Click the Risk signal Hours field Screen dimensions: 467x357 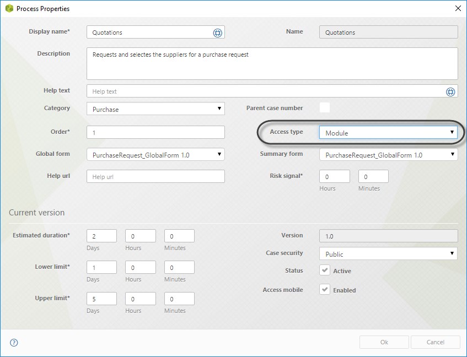(334, 176)
